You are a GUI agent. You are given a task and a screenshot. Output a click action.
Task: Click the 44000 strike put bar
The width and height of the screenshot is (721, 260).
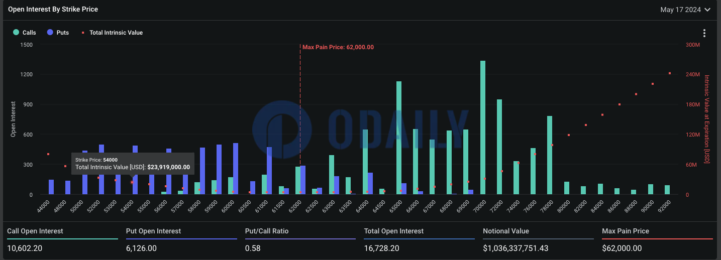pyautogui.click(x=51, y=187)
